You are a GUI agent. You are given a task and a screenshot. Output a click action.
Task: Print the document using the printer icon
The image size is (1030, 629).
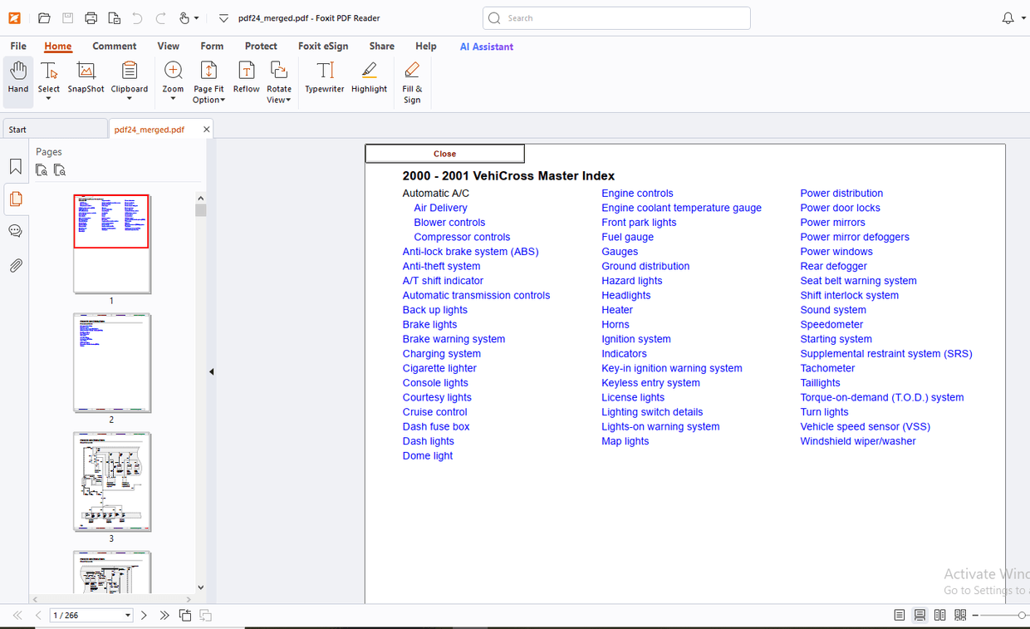(91, 18)
